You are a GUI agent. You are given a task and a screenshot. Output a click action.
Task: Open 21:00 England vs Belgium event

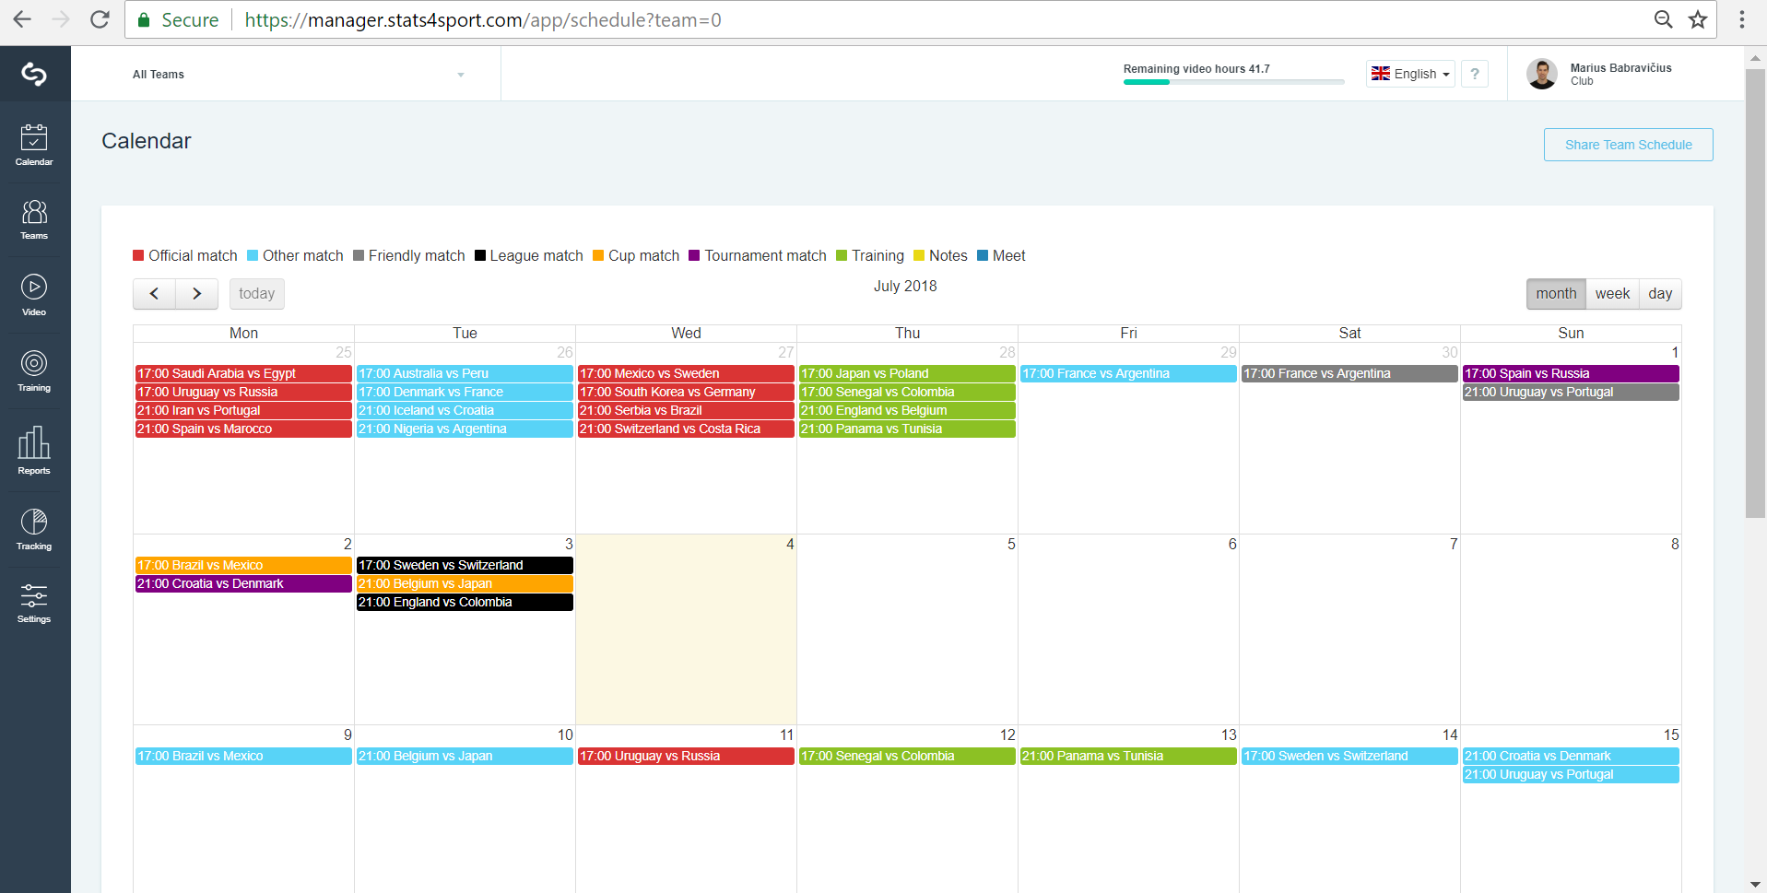[x=907, y=410]
